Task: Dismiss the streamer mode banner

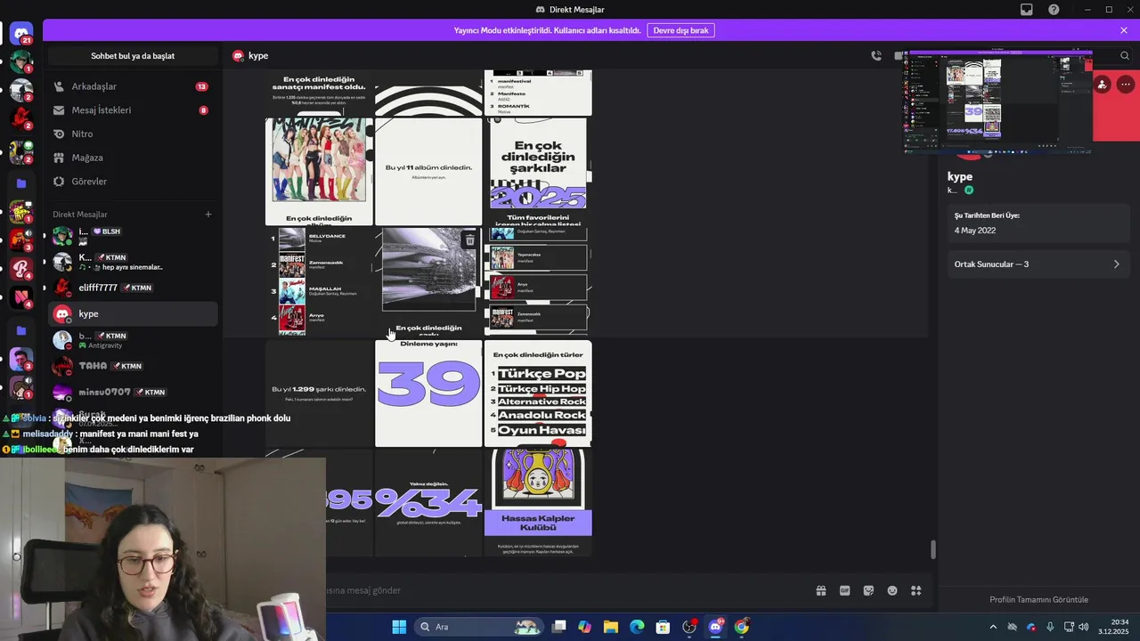Action: pos(1124,30)
